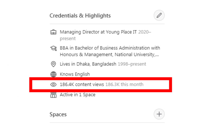This screenshot has width=201, height=125.
Task: Open the Lives in Dhaka, Bangladesh credential
Action: (x=88, y=64)
